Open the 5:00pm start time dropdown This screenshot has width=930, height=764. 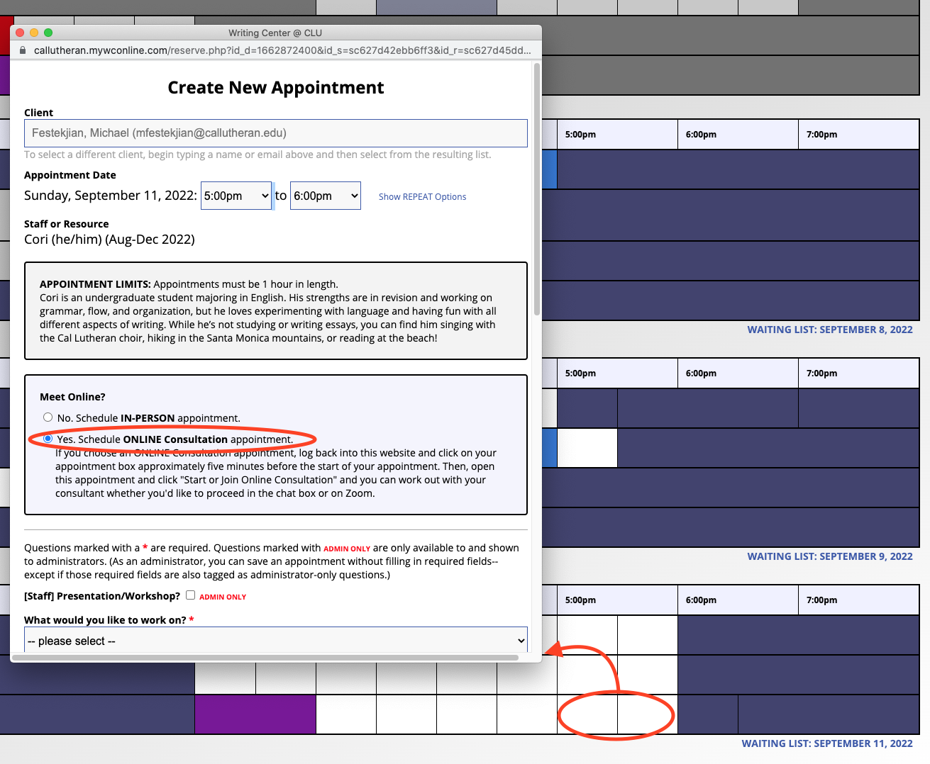point(236,196)
